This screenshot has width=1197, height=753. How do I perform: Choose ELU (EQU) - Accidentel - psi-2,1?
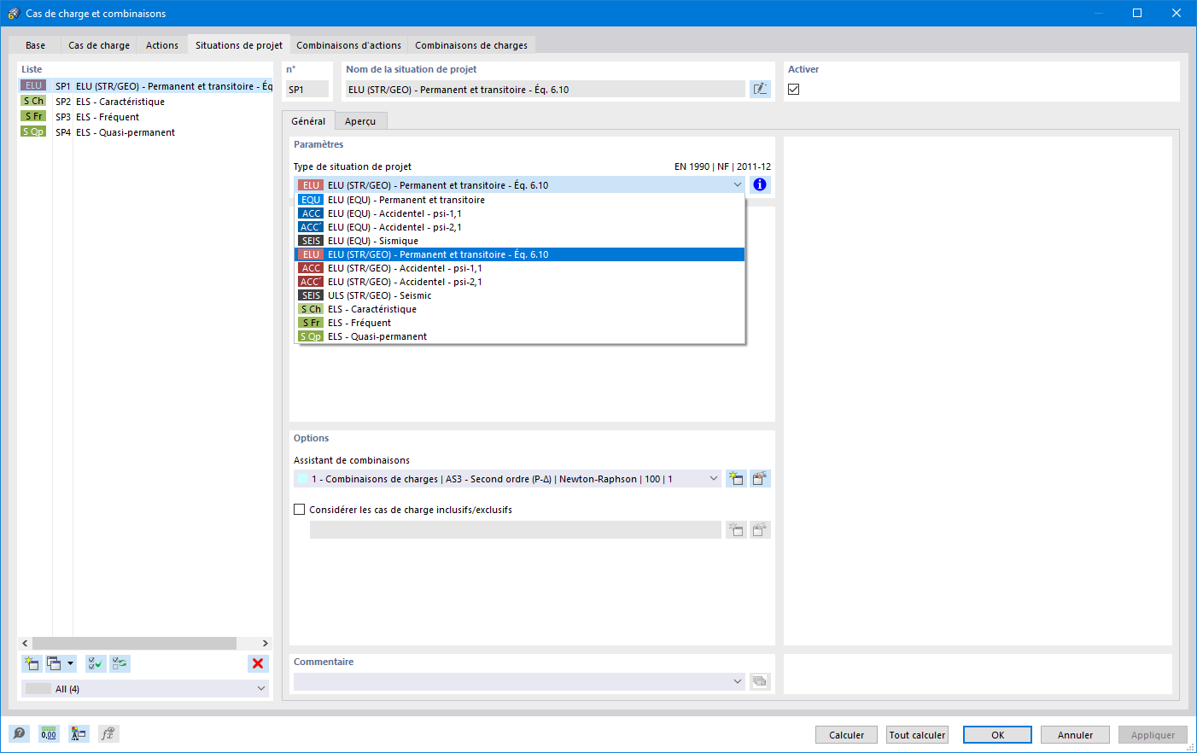click(519, 227)
